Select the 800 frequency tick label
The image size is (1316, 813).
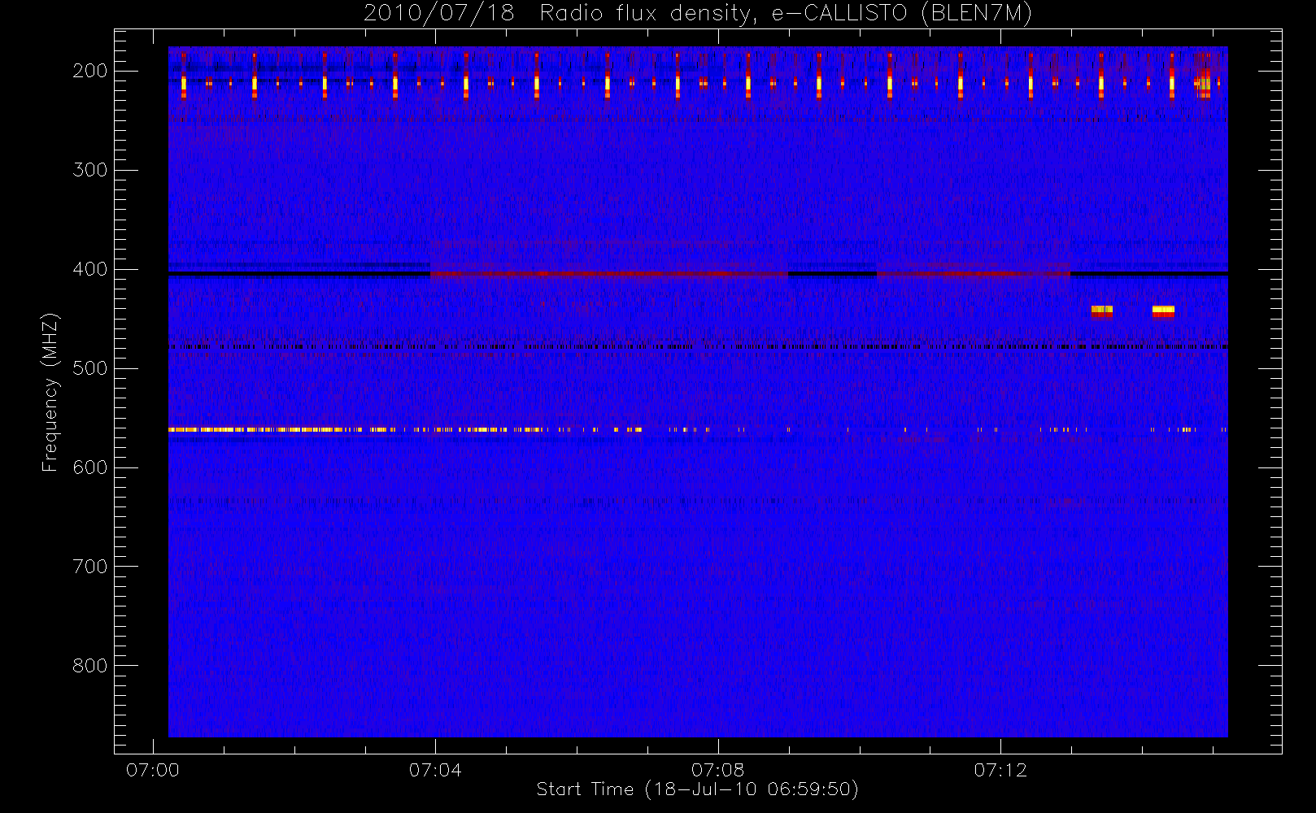pos(89,666)
